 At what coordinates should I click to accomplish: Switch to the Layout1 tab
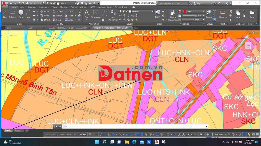click(18, 130)
